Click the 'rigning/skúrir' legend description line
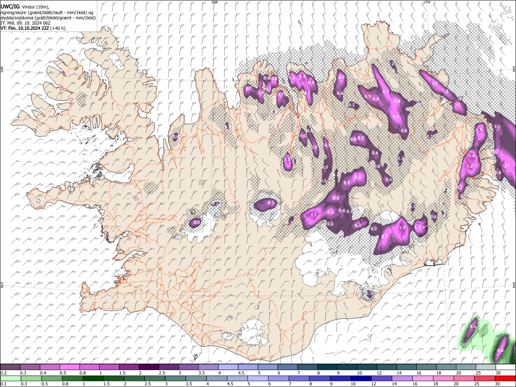 pos(47,12)
